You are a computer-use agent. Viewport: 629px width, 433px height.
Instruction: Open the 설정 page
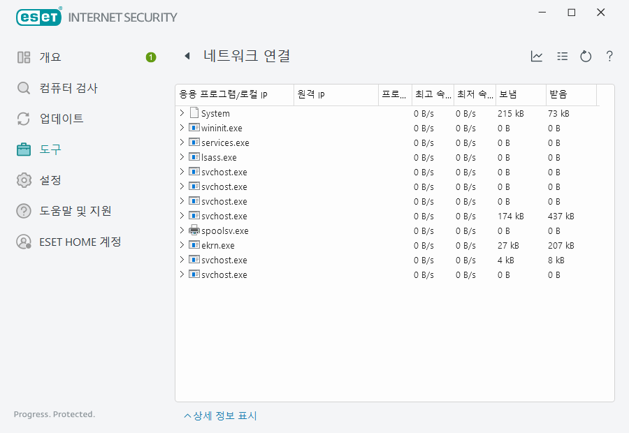click(x=50, y=180)
